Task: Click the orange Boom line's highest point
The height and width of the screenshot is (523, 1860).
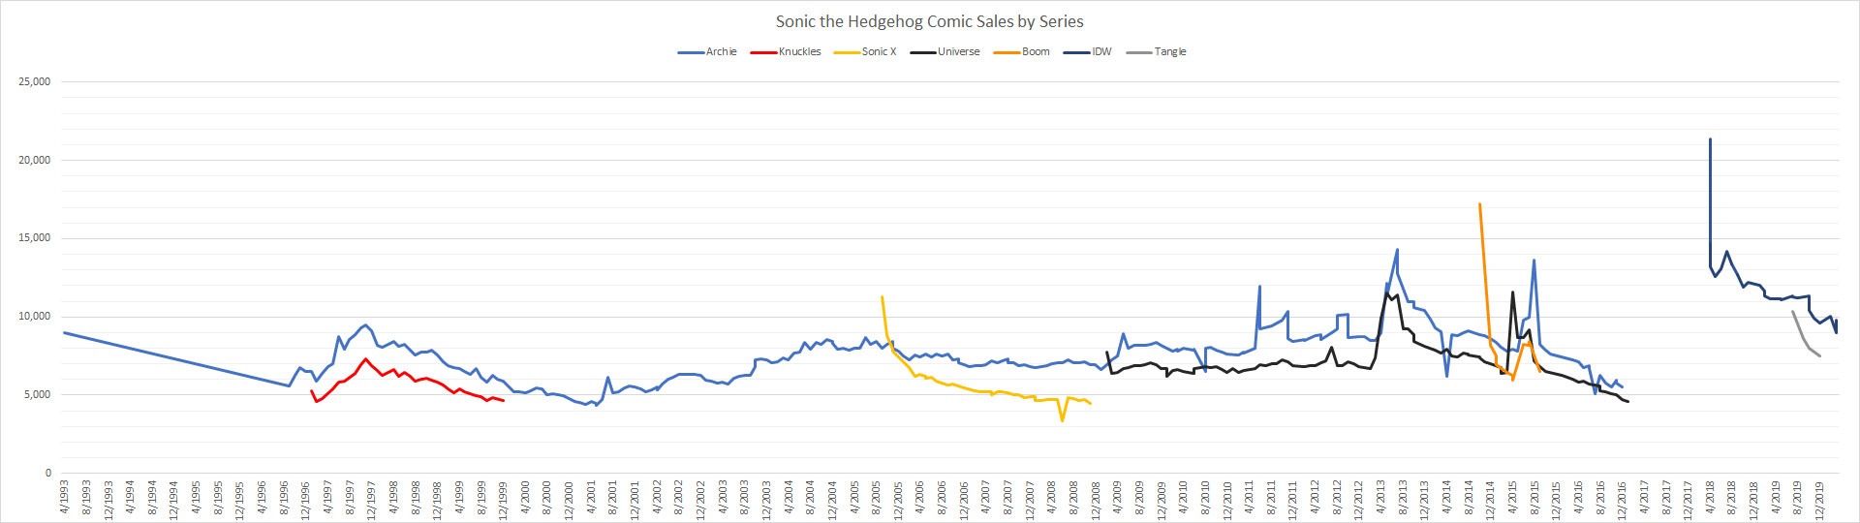Action: [x=1479, y=204]
